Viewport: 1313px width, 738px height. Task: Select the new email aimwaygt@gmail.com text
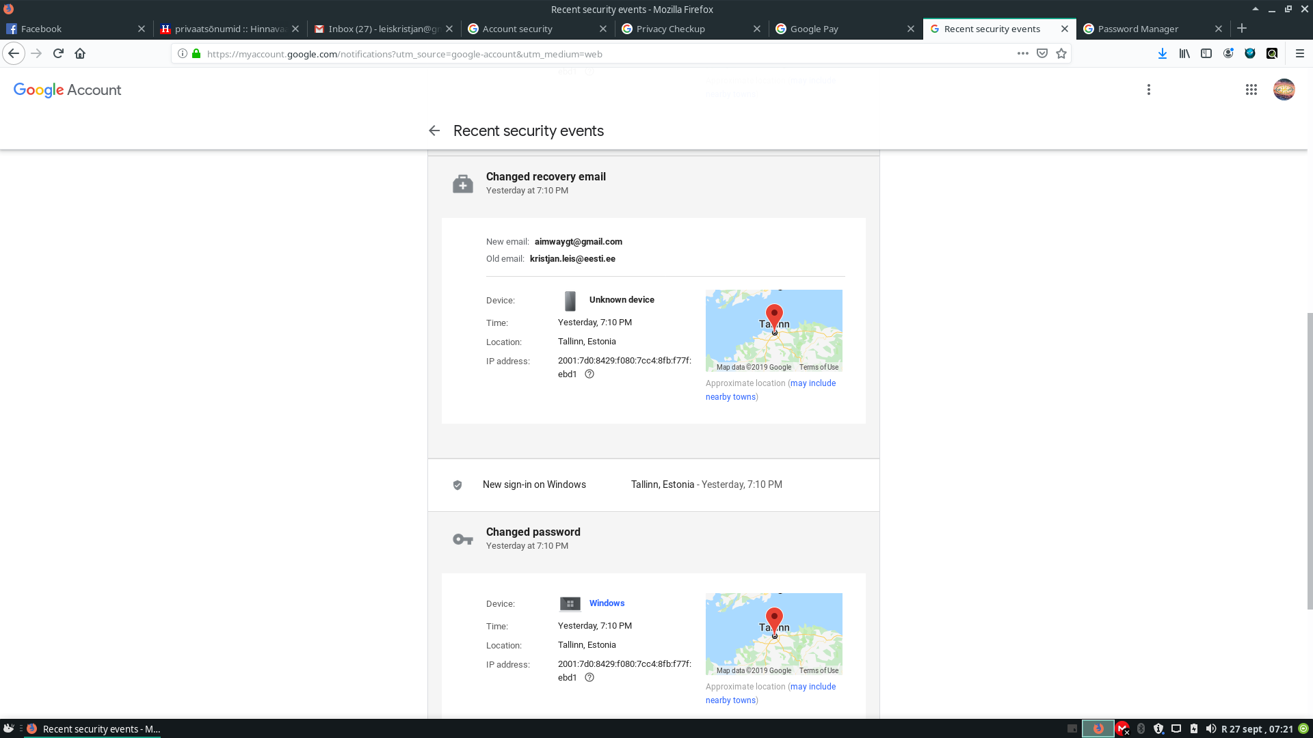tap(579, 242)
